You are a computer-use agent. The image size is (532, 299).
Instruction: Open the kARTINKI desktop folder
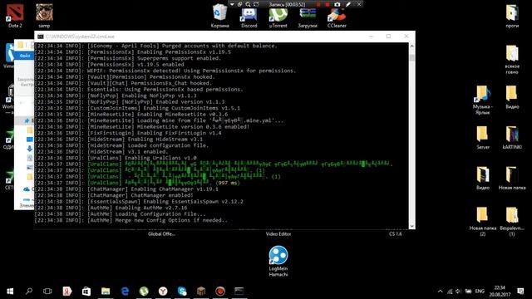coord(512,137)
